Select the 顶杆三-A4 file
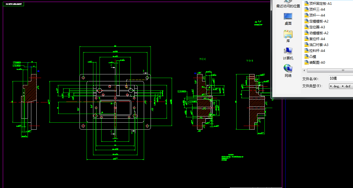The height and width of the screenshot is (188, 353). click(315, 10)
